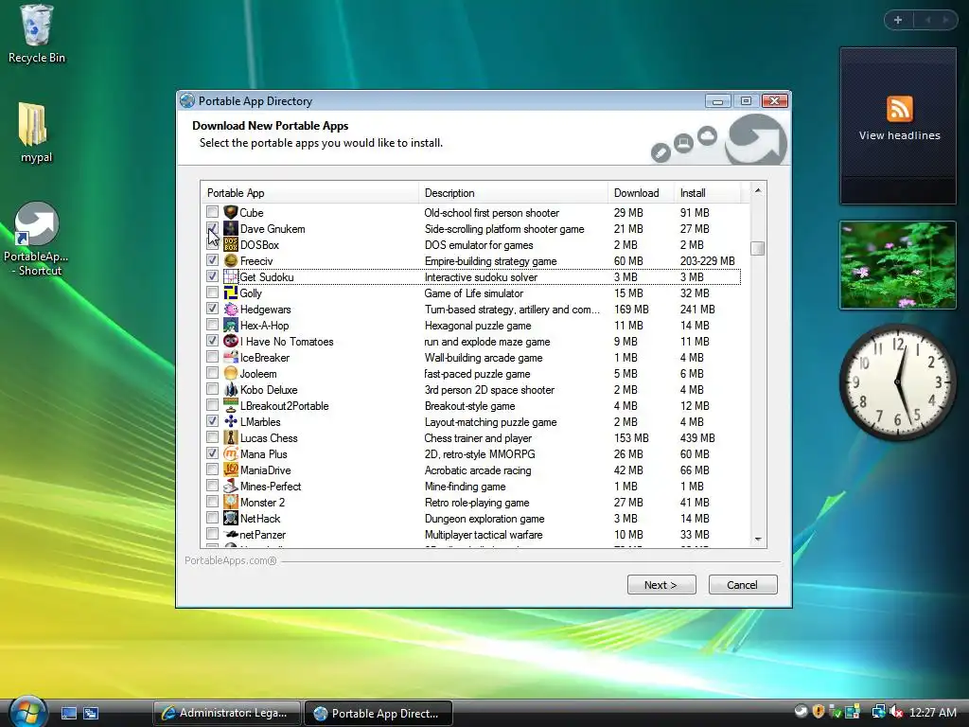969x727 pixels.
Task: Check the Cube checkbox
Action: [212, 212]
